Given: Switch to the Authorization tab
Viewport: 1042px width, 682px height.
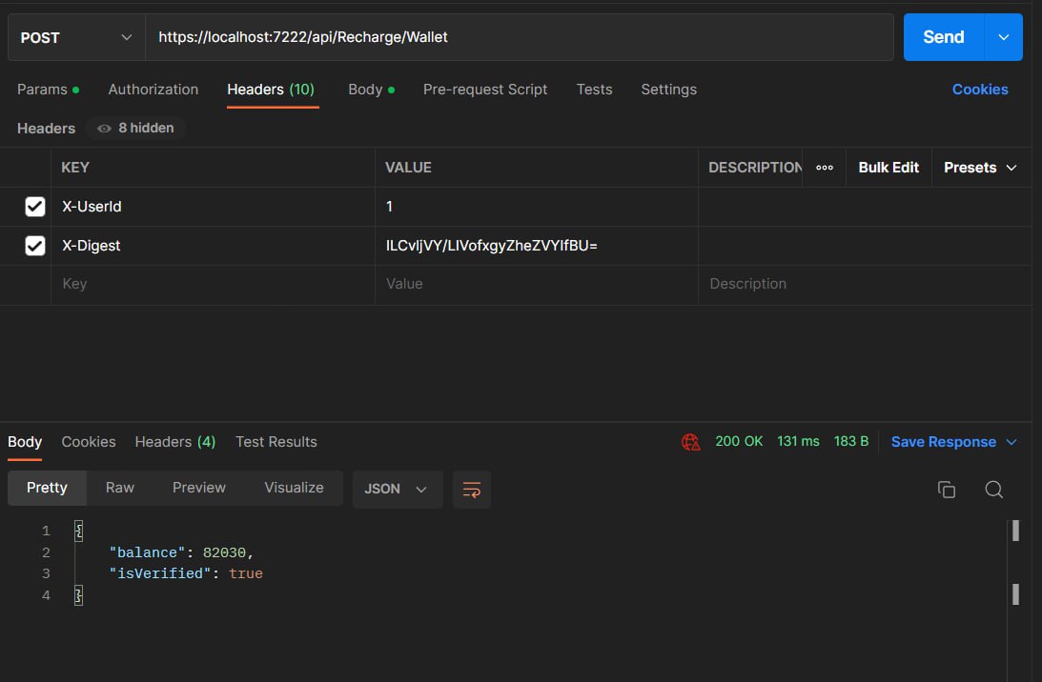Looking at the screenshot, I should tap(153, 89).
